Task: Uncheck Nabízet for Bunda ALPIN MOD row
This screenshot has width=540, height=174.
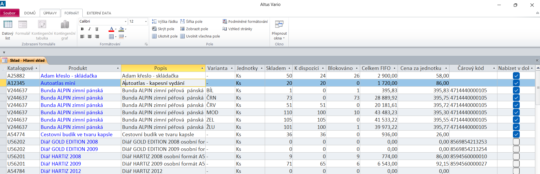Action: [x=516, y=112]
